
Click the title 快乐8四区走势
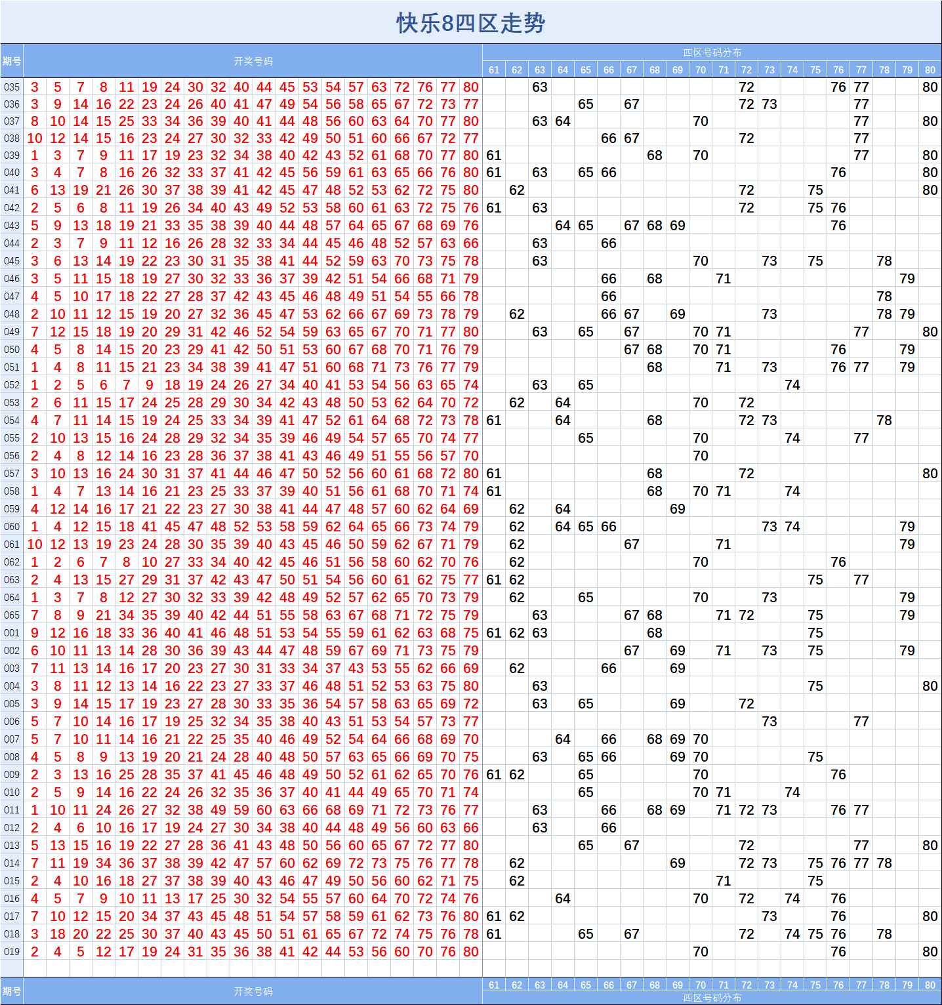click(470, 23)
